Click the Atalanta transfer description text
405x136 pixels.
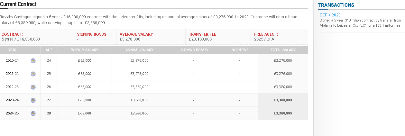(x=360, y=23)
